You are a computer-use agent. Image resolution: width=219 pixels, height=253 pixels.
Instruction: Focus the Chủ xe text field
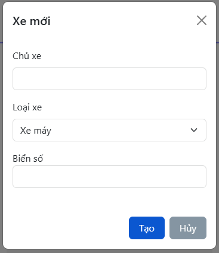coord(109,79)
